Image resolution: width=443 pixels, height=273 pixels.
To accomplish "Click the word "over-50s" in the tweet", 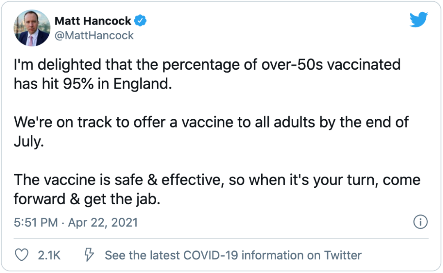I will click(x=292, y=65).
